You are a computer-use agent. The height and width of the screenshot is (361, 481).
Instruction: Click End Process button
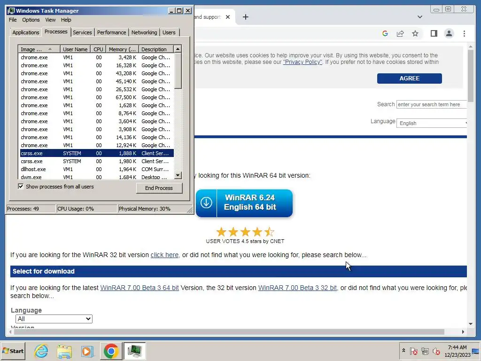click(159, 188)
